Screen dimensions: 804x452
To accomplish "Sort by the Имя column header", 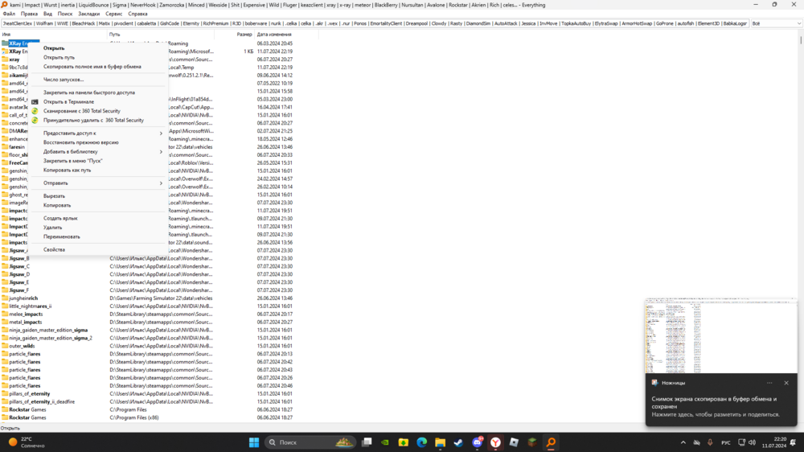I will point(53,35).
